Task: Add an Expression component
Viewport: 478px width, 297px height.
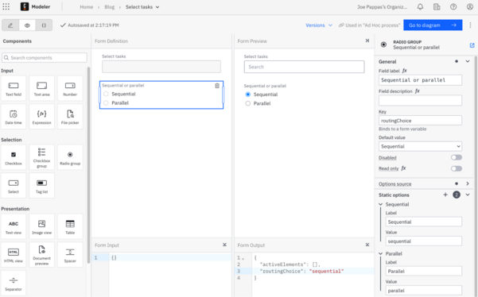Action: [x=42, y=117]
